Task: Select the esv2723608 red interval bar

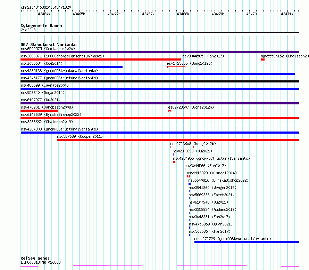Action: point(182,147)
